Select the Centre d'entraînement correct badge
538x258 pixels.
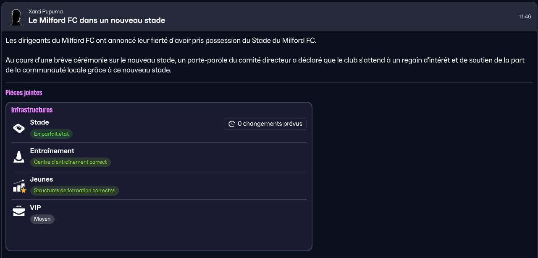click(70, 162)
